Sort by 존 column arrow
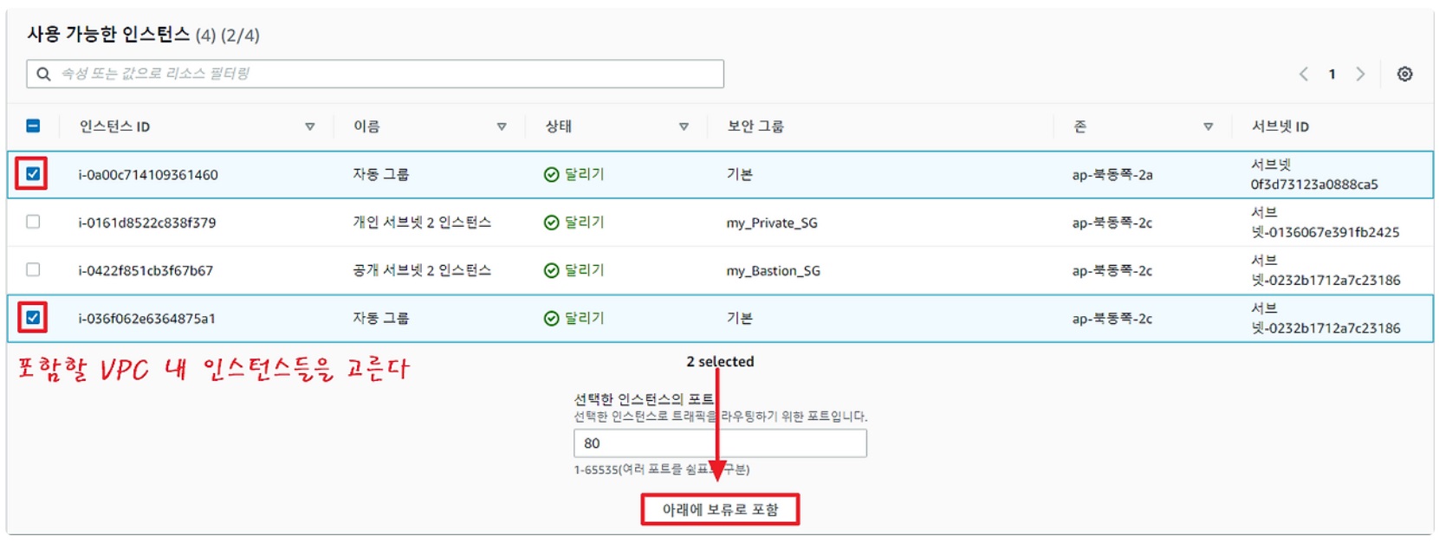1439x543 pixels. pyautogui.click(x=1208, y=126)
